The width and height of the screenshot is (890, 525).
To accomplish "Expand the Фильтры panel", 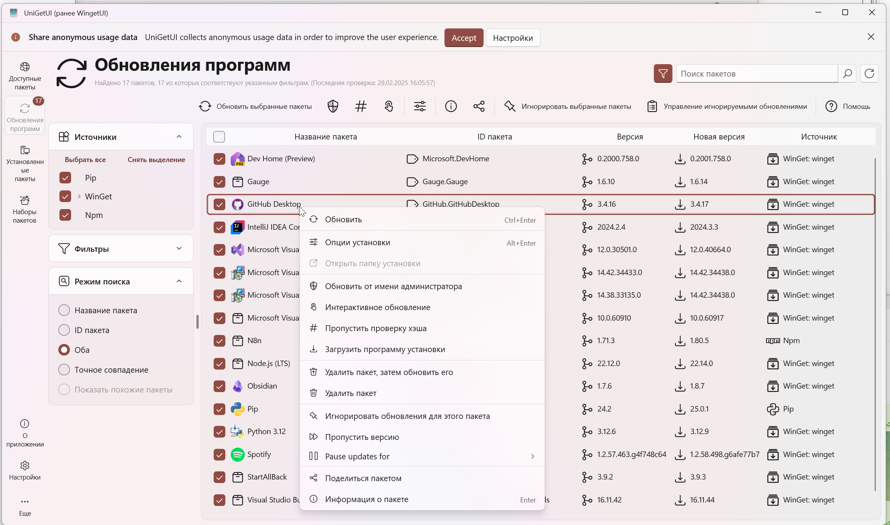I will [x=179, y=248].
